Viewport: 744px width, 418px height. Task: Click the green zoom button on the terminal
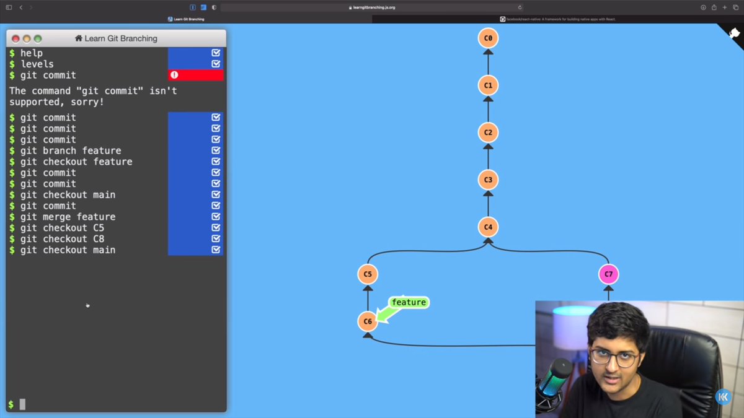(x=38, y=38)
